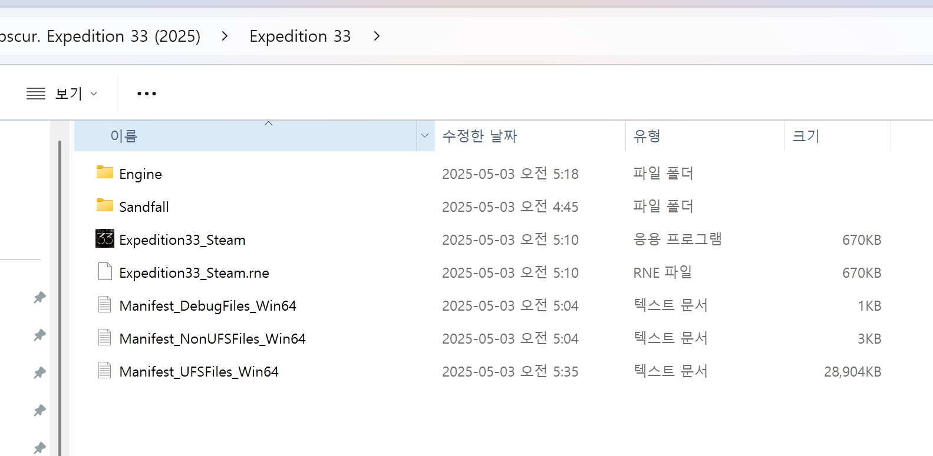Navigate to Expedition 33 (2025) breadcrumb

100,36
